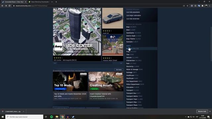Close the downloads bar
212x119 pixels.
point(210,111)
